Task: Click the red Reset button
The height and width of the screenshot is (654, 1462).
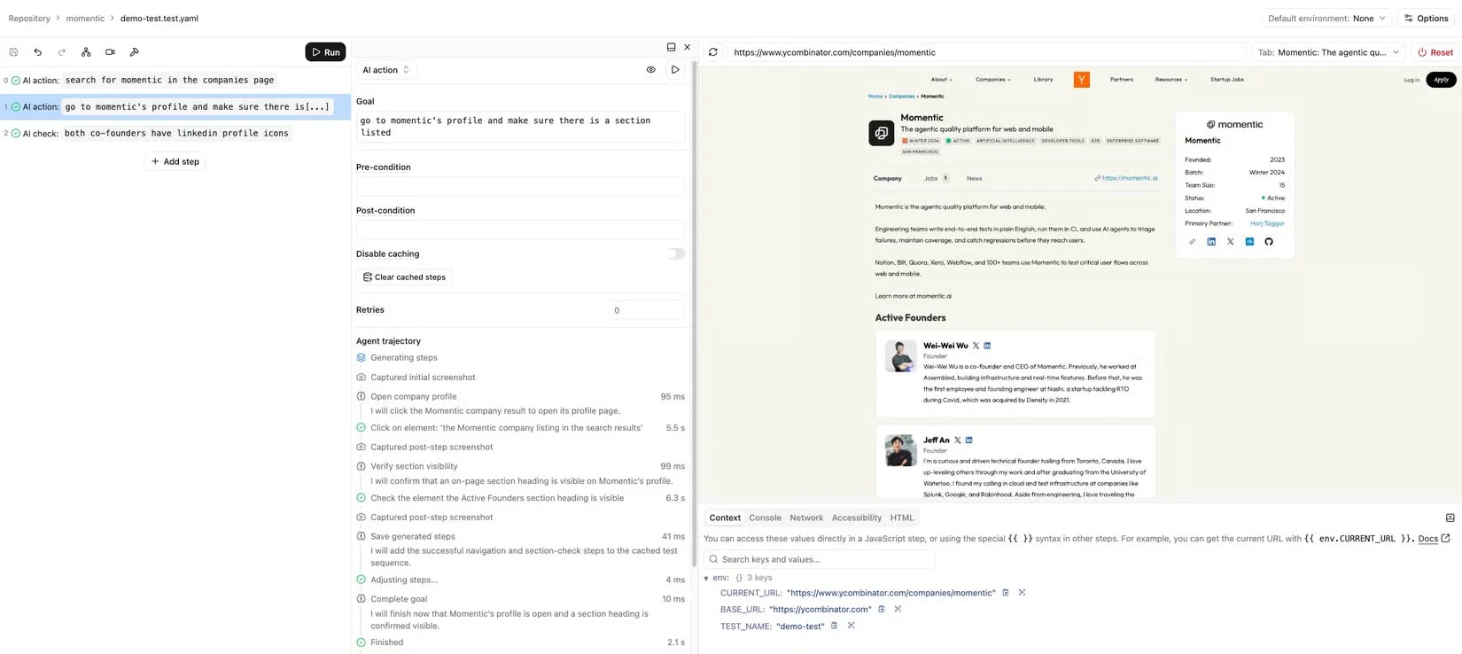Action: 1435,52
